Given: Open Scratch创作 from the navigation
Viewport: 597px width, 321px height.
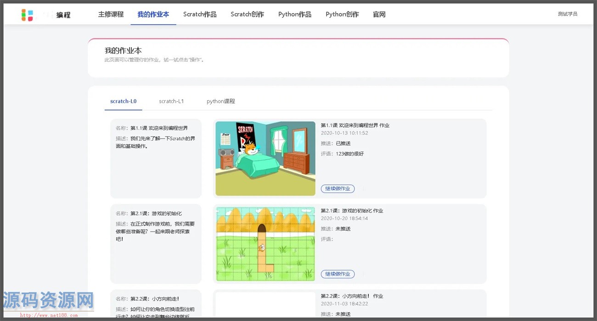Looking at the screenshot, I should [x=247, y=14].
